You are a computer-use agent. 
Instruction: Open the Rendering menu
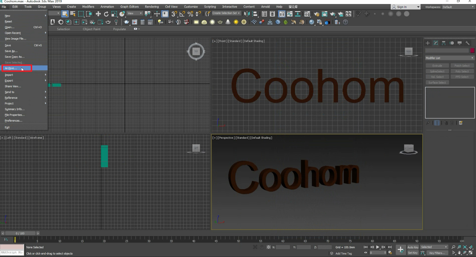pyautogui.click(x=152, y=7)
